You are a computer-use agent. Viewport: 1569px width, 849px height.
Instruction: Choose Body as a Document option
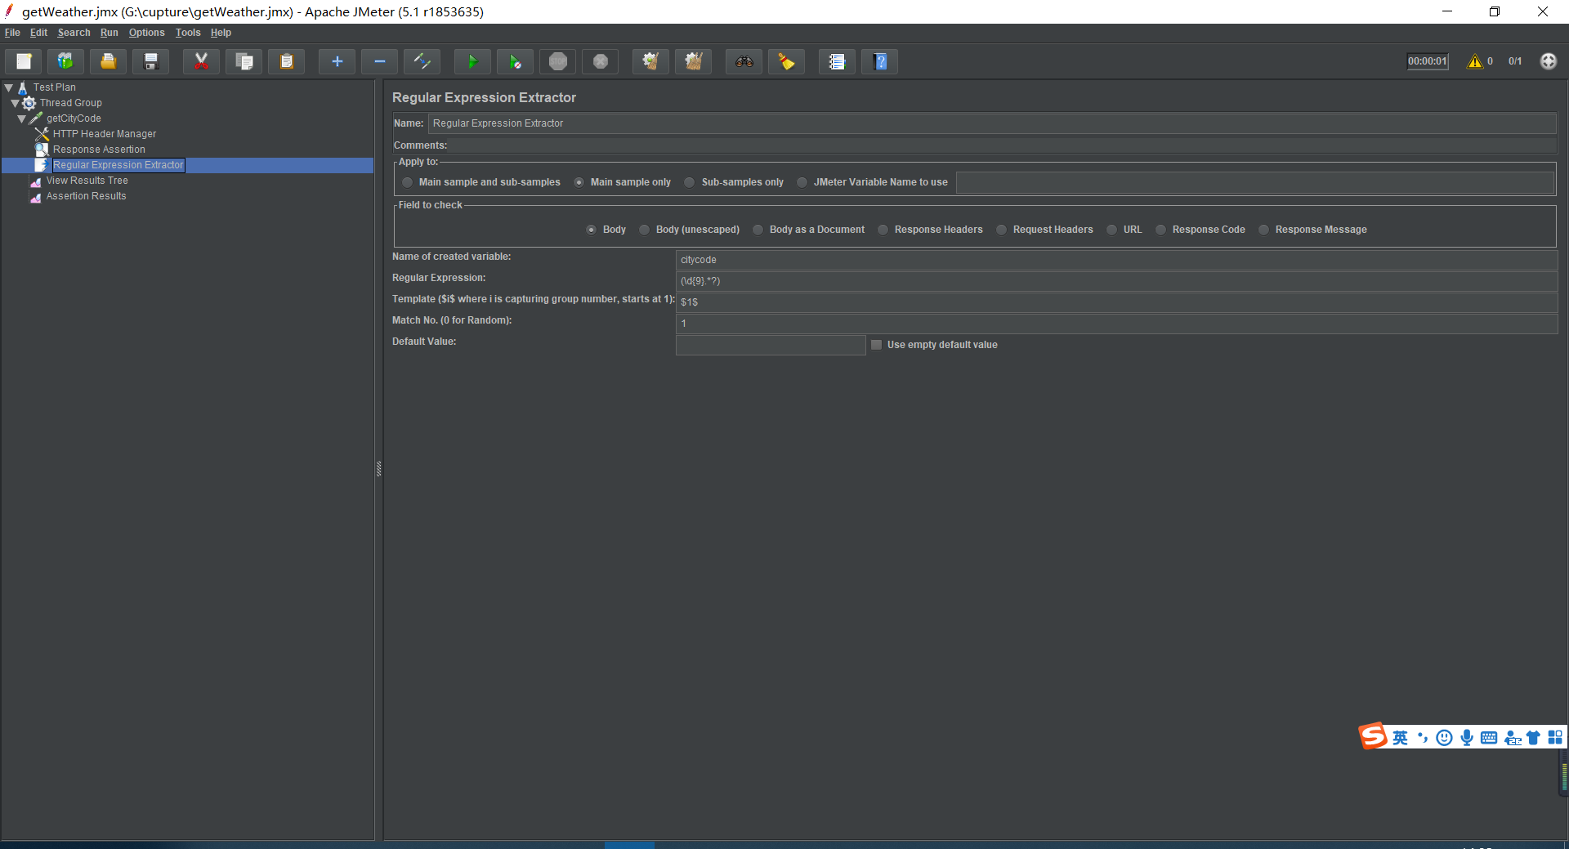pyautogui.click(x=808, y=230)
